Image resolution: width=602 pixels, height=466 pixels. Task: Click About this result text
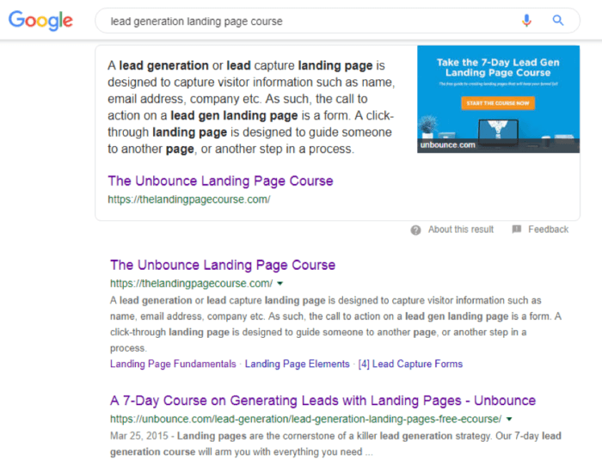[461, 230]
